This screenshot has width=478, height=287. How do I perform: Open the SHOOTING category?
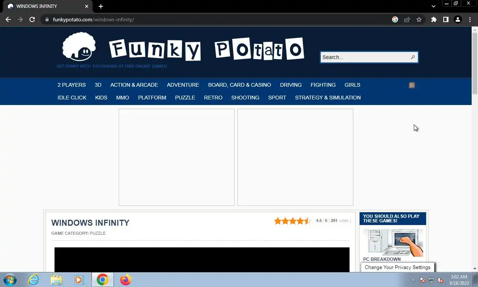(245, 98)
